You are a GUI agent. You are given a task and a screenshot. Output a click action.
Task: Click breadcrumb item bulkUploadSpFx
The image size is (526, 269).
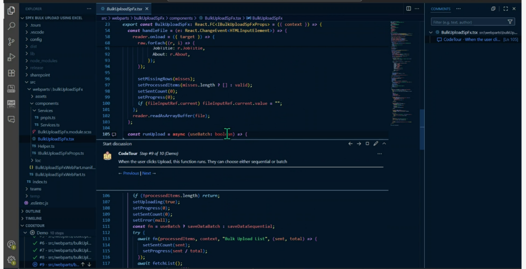(149, 18)
